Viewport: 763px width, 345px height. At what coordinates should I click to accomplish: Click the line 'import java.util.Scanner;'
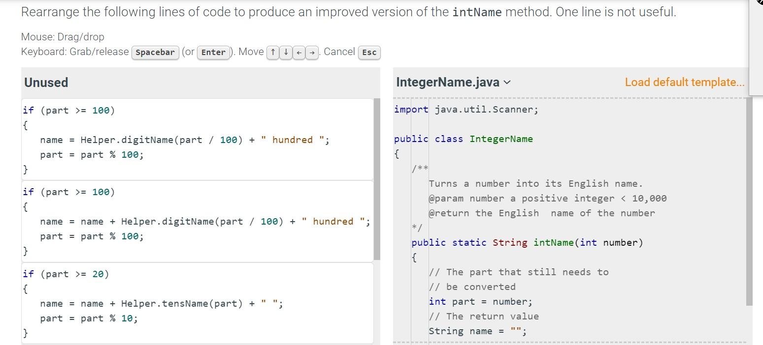[466, 110]
